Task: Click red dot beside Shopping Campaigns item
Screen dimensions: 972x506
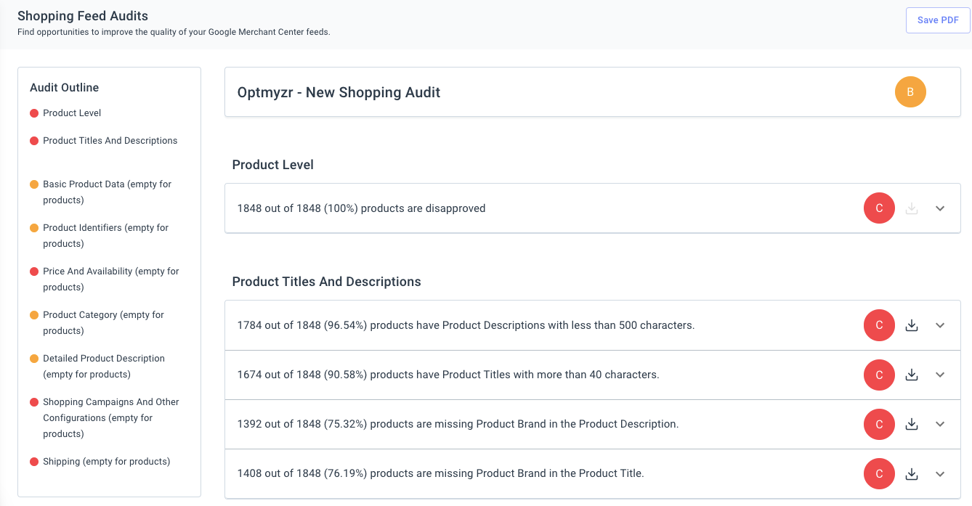Action: (x=34, y=402)
